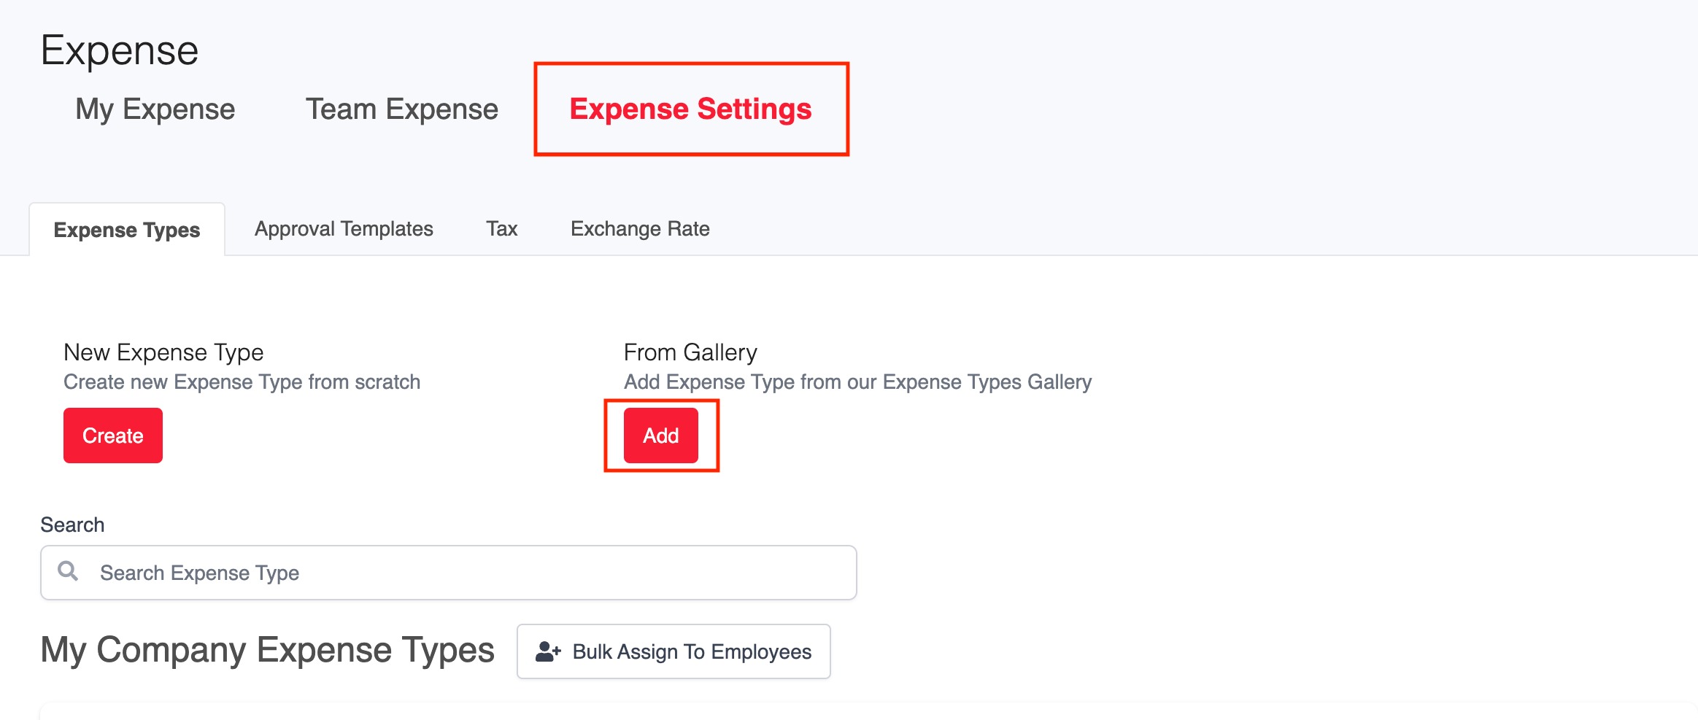1698x720 pixels.
Task: Click the 'Create new Expense Type from scratch' text
Action: pyautogui.click(x=242, y=382)
